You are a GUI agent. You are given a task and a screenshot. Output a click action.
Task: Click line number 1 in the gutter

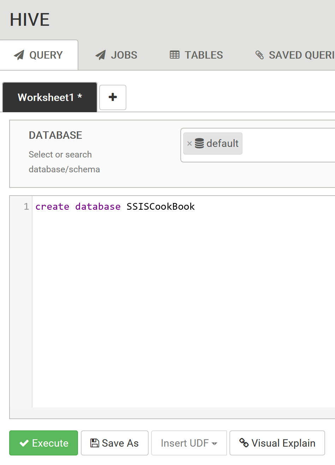[x=26, y=206]
